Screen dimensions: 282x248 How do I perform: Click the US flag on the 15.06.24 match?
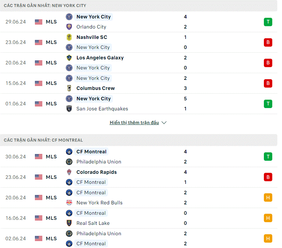39,83
